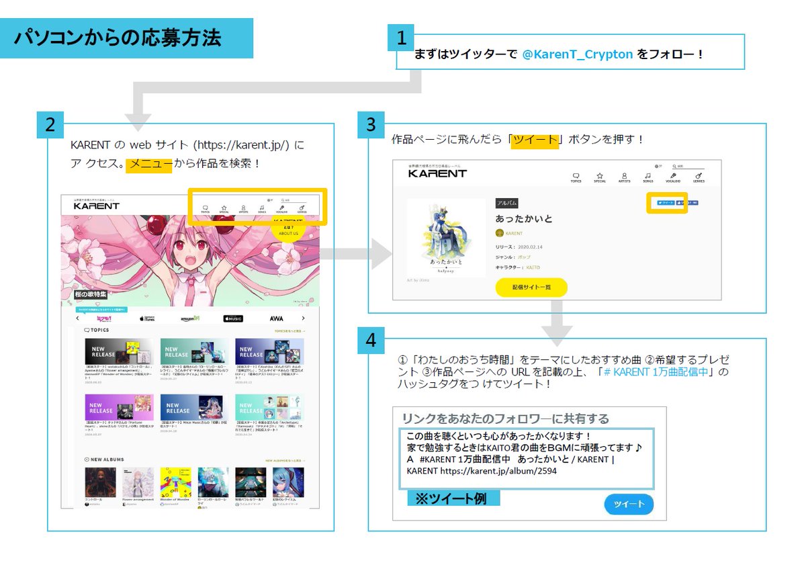This screenshot has width=806, height=569.
Task: Click the blue tweet button on album page
Action: point(666,203)
